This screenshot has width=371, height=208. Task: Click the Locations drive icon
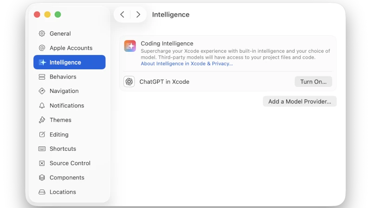(x=42, y=192)
